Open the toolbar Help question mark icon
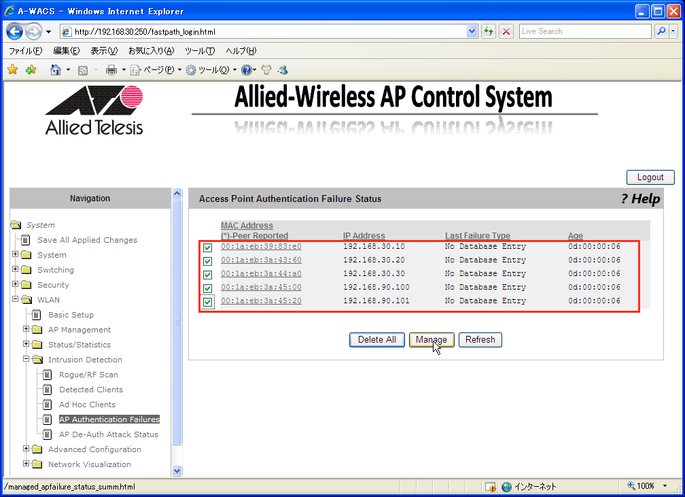Screen dimensions: 685x497 pos(247,70)
